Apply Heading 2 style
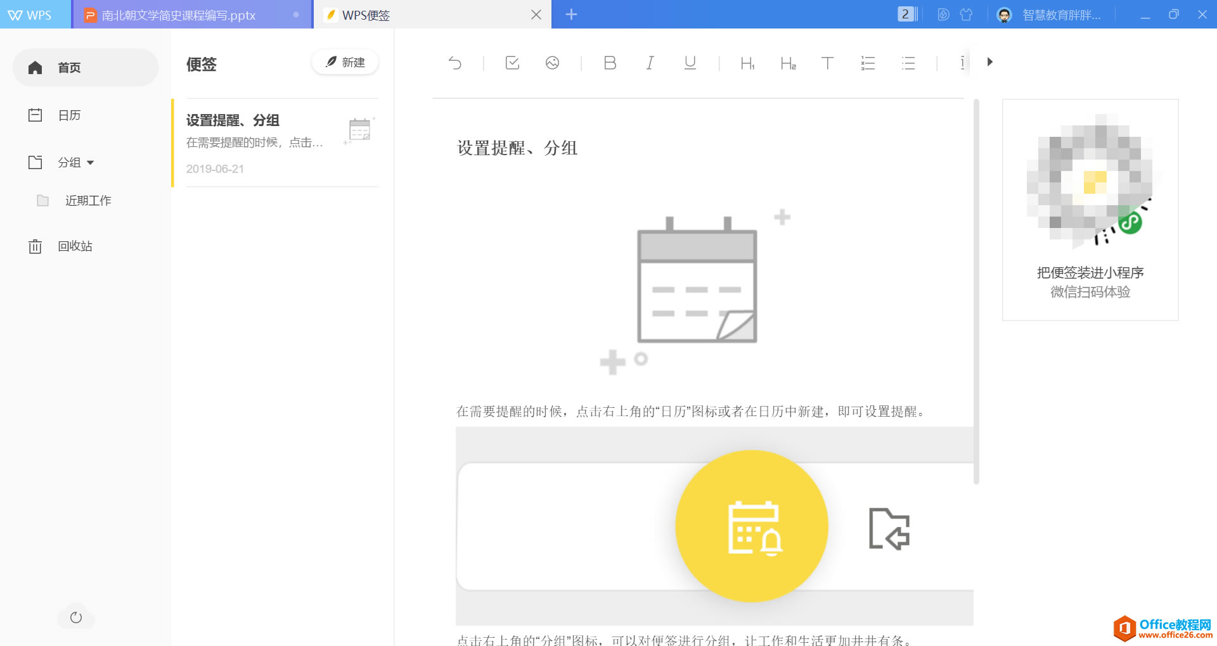Viewport: 1217px width, 646px height. [x=788, y=63]
